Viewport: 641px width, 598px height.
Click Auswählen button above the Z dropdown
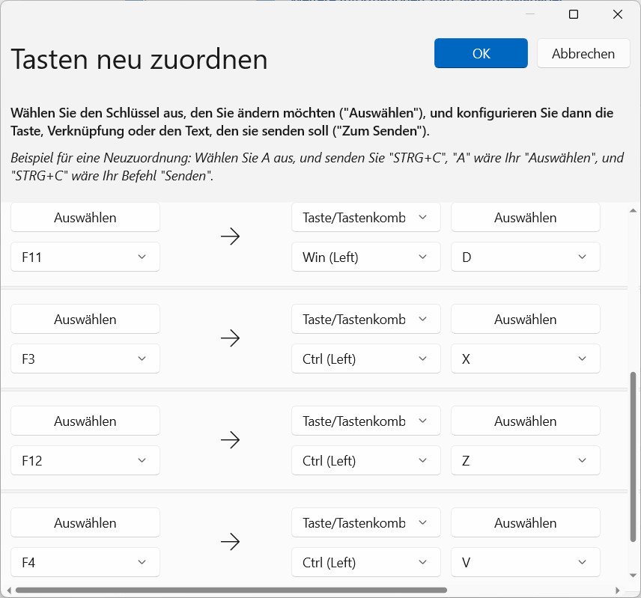click(x=525, y=421)
